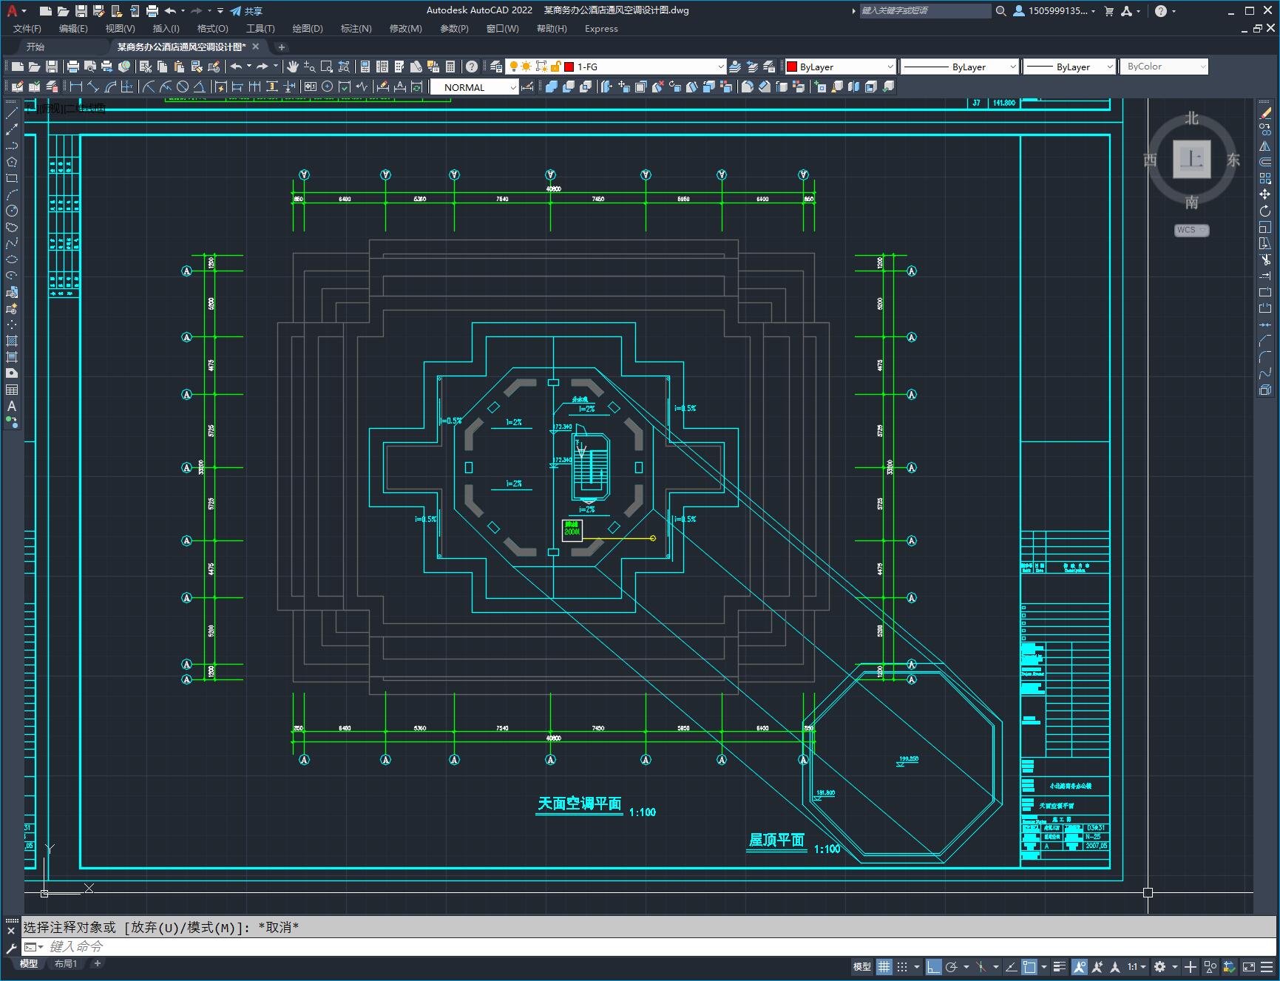Image resolution: width=1280 pixels, height=981 pixels.
Task: Open 文件(F) menu
Action: click(27, 29)
